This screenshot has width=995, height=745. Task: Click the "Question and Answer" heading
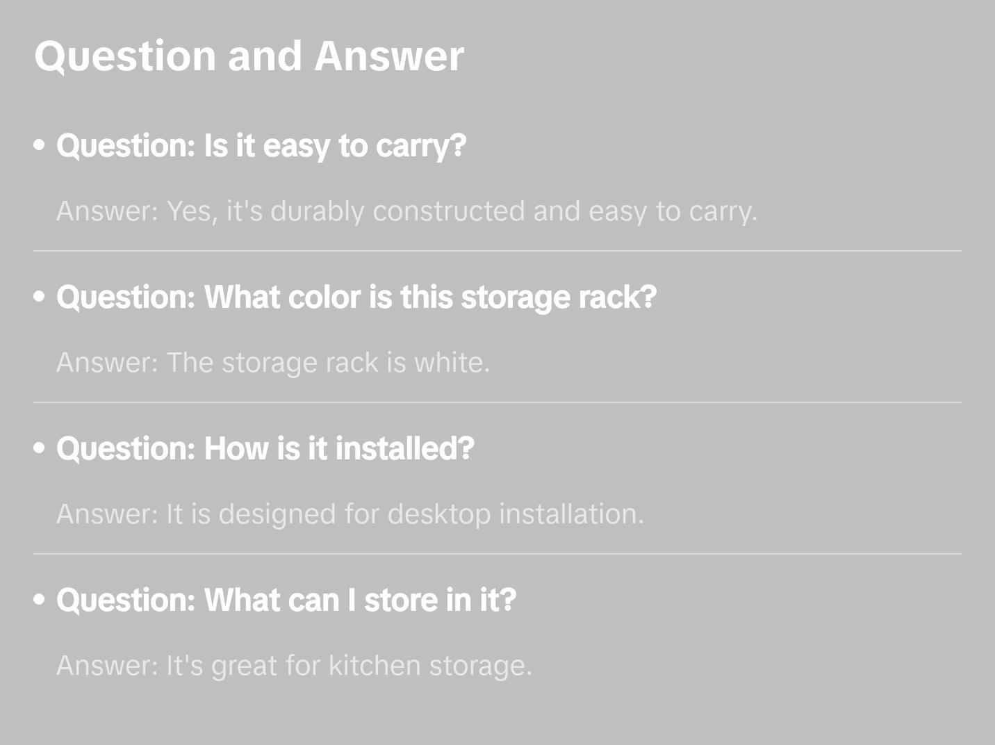click(249, 56)
